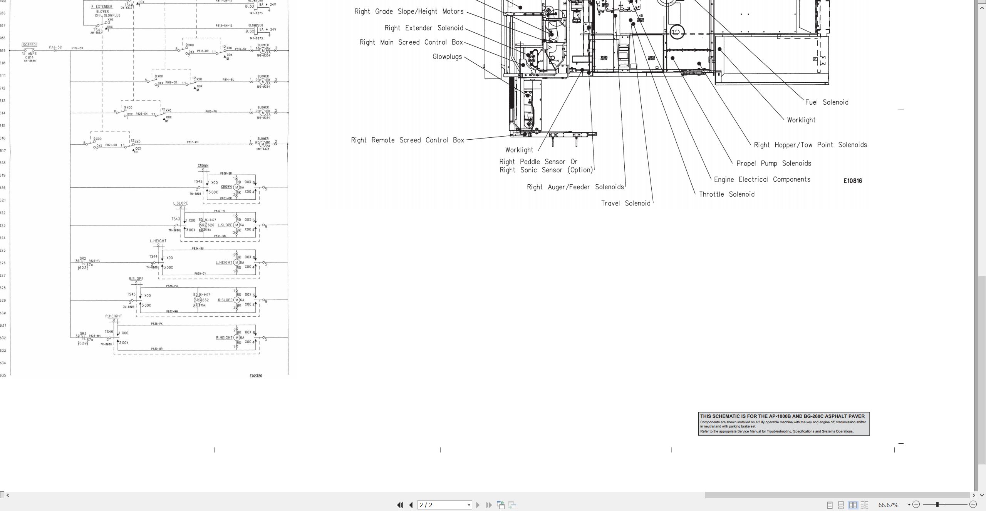
Task: Click the Glowplugs label
Action: [447, 57]
